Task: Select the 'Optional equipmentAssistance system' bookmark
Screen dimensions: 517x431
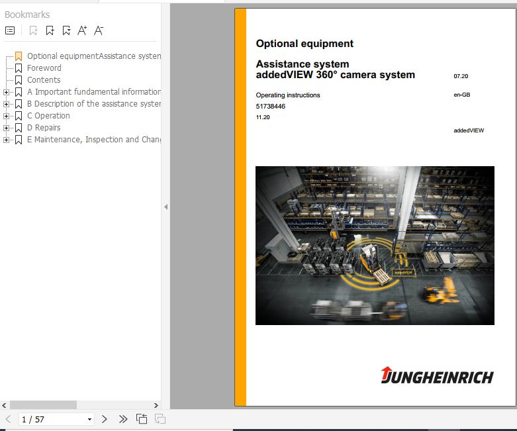Action: pos(94,56)
